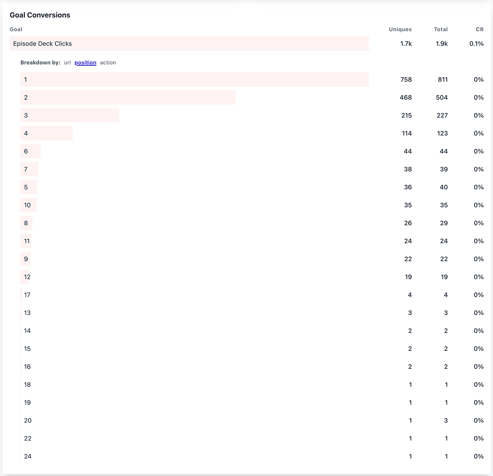The height and width of the screenshot is (476, 493).
Task: Select the last row, position 24
Action: pyautogui.click(x=28, y=456)
